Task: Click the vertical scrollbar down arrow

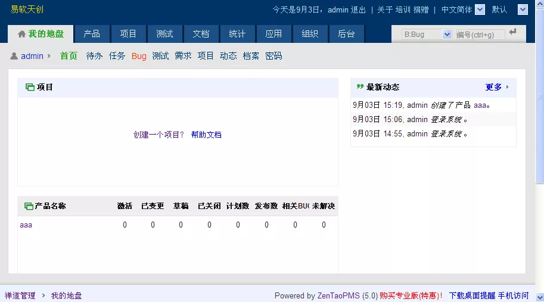Action: 540,297
